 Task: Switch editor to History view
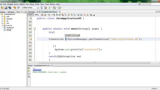pos(37,15)
